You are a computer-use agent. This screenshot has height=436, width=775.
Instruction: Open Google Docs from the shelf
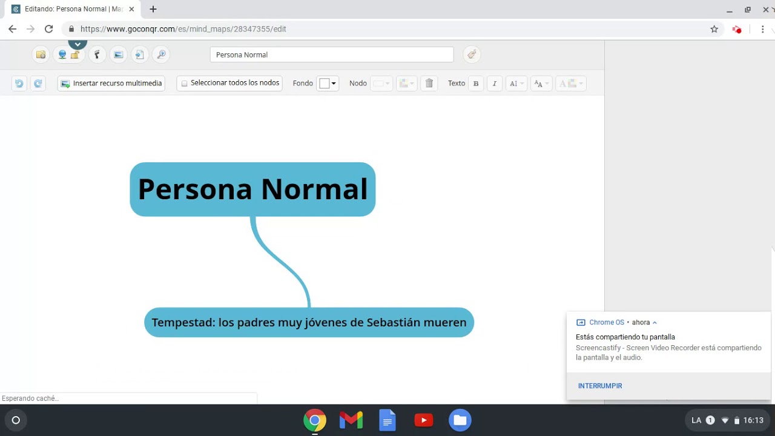[387, 420]
